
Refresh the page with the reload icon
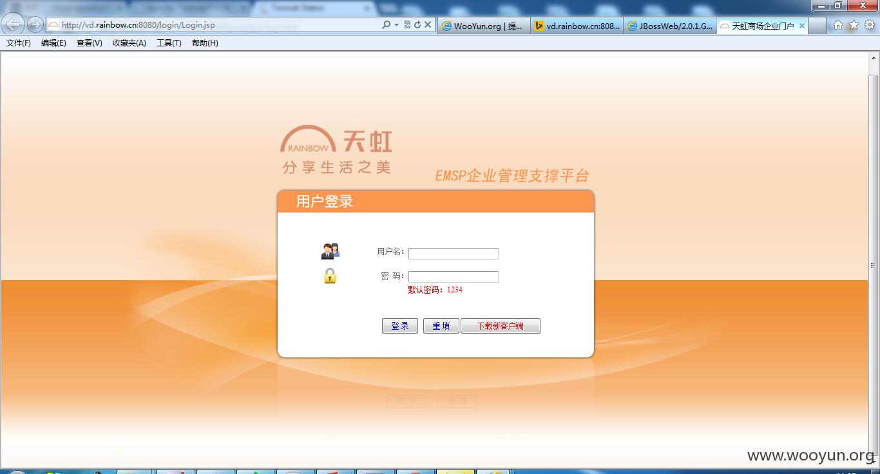click(x=417, y=25)
